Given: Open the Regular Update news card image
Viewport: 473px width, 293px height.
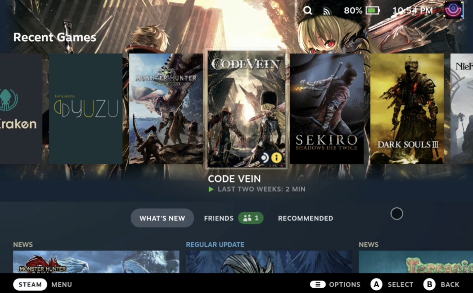Looking at the screenshot, I should click(269, 262).
